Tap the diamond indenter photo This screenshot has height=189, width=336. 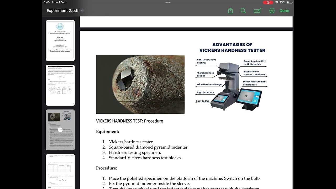[140, 84]
